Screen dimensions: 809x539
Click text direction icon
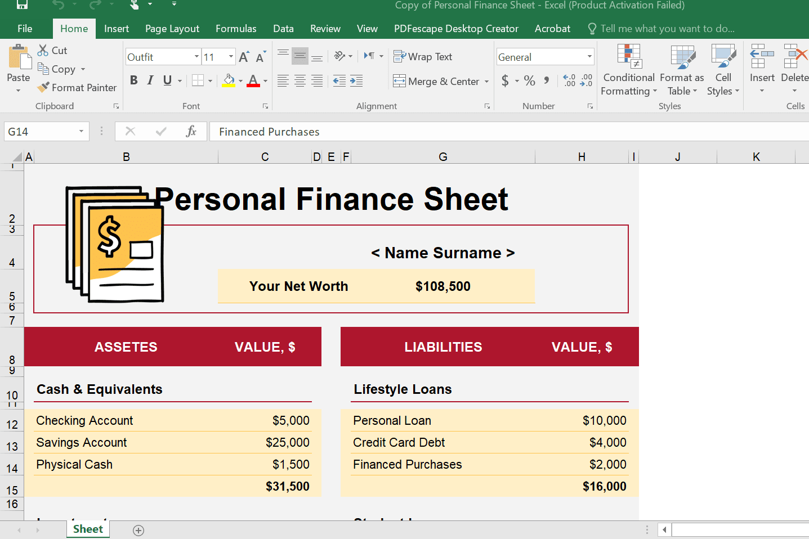point(369,56)
